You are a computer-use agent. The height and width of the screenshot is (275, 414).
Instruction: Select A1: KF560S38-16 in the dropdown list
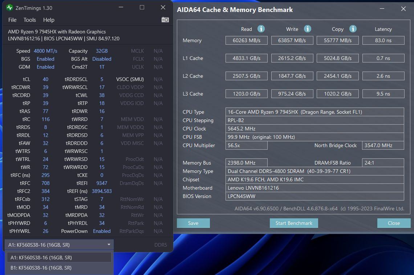coord(59,257)
